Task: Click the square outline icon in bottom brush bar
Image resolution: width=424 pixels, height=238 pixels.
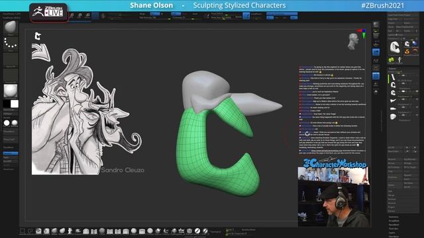Action: click(23, 231)
